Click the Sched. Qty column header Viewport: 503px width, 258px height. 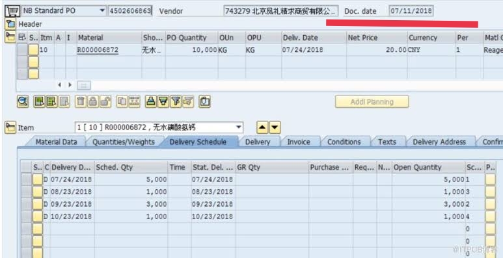coord(131,167)
